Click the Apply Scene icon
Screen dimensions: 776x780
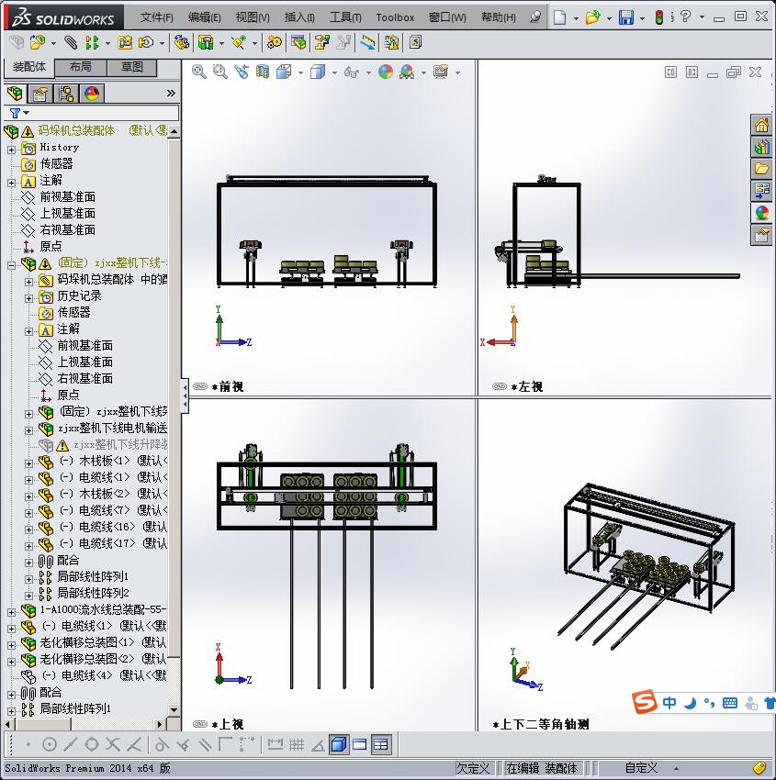407,72
